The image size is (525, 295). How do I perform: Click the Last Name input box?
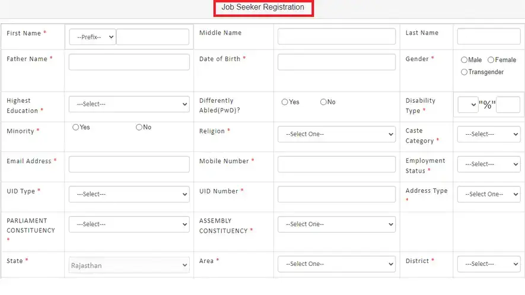(x=489, y=36)
